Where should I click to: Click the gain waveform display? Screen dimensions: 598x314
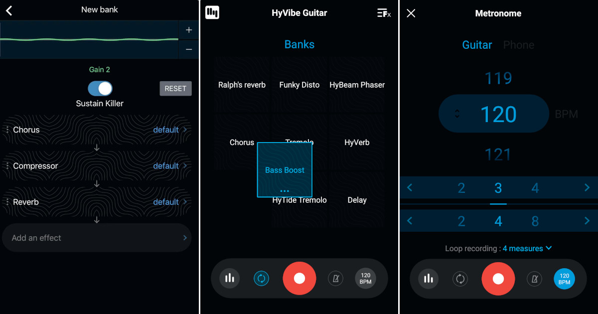point(89,40)
